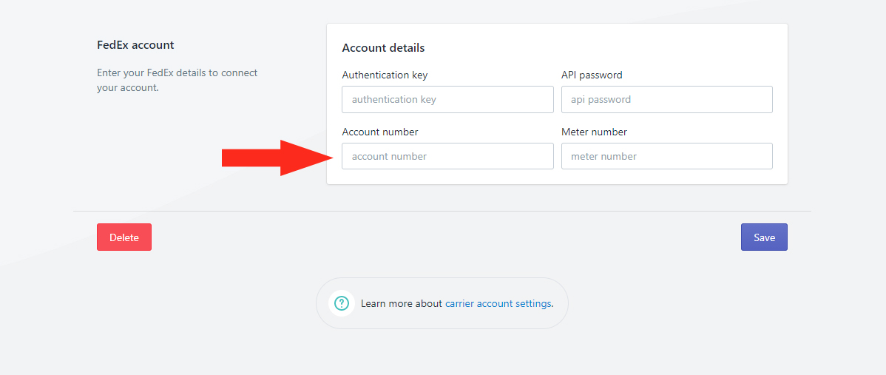Focus the Authentication key input field
The width and height of the screenshot is (886, 375).
447,99
